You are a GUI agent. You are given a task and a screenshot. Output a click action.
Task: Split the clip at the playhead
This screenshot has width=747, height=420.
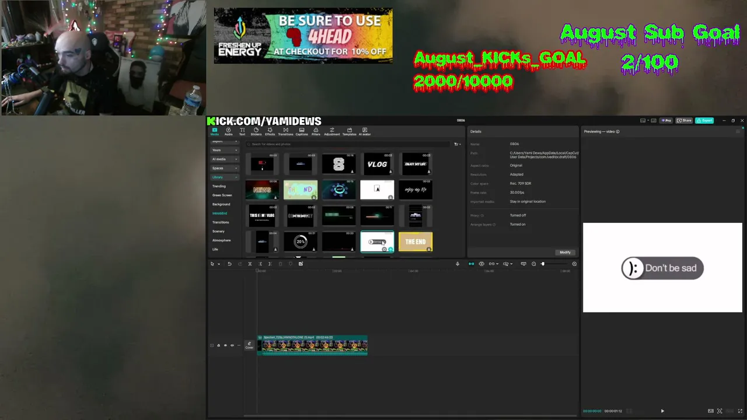click(250, 264)
